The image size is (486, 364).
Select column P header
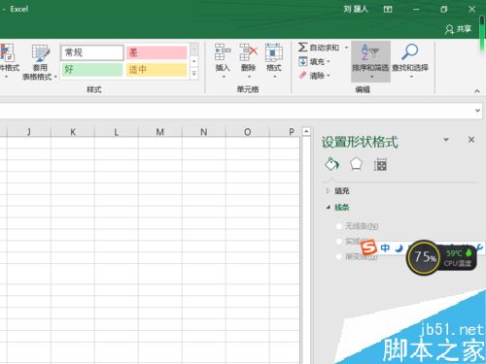click(285, 132)
